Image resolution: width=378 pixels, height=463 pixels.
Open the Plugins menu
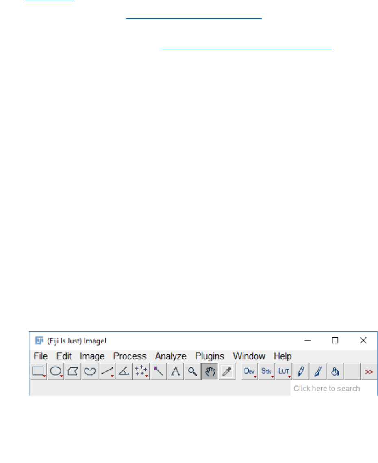click(210, 356)
